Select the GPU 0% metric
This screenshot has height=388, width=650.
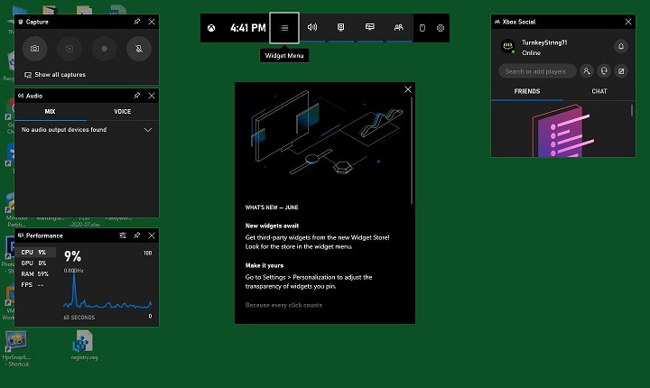35,263
